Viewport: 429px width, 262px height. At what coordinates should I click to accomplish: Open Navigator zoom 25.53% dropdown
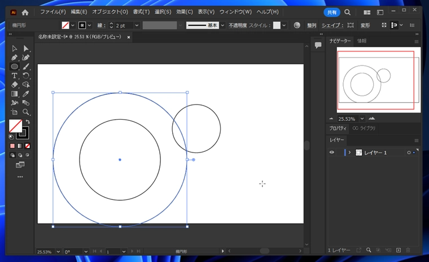click(x=362, y=119)
